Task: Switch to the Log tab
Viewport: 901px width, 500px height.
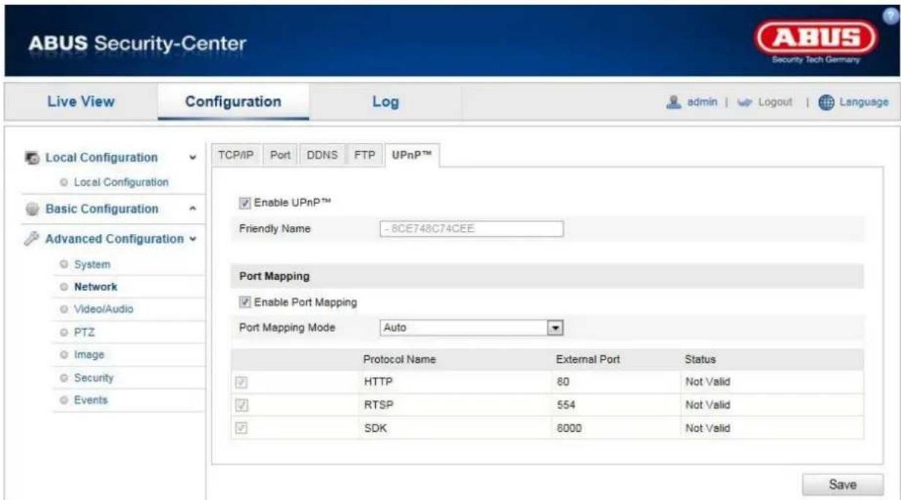Action: click(x=386, y=102)
